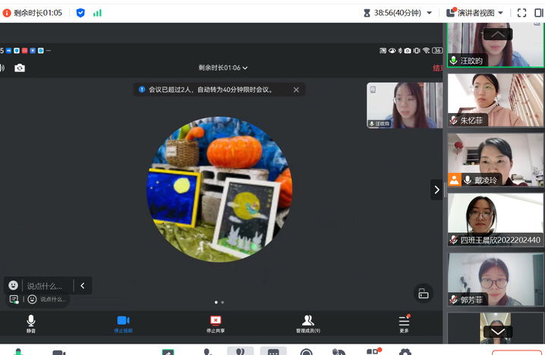This screenshot has width=545, height=355.
Task: Toggle the stop video (停止视频) camera button
Action: coord(123,321)
